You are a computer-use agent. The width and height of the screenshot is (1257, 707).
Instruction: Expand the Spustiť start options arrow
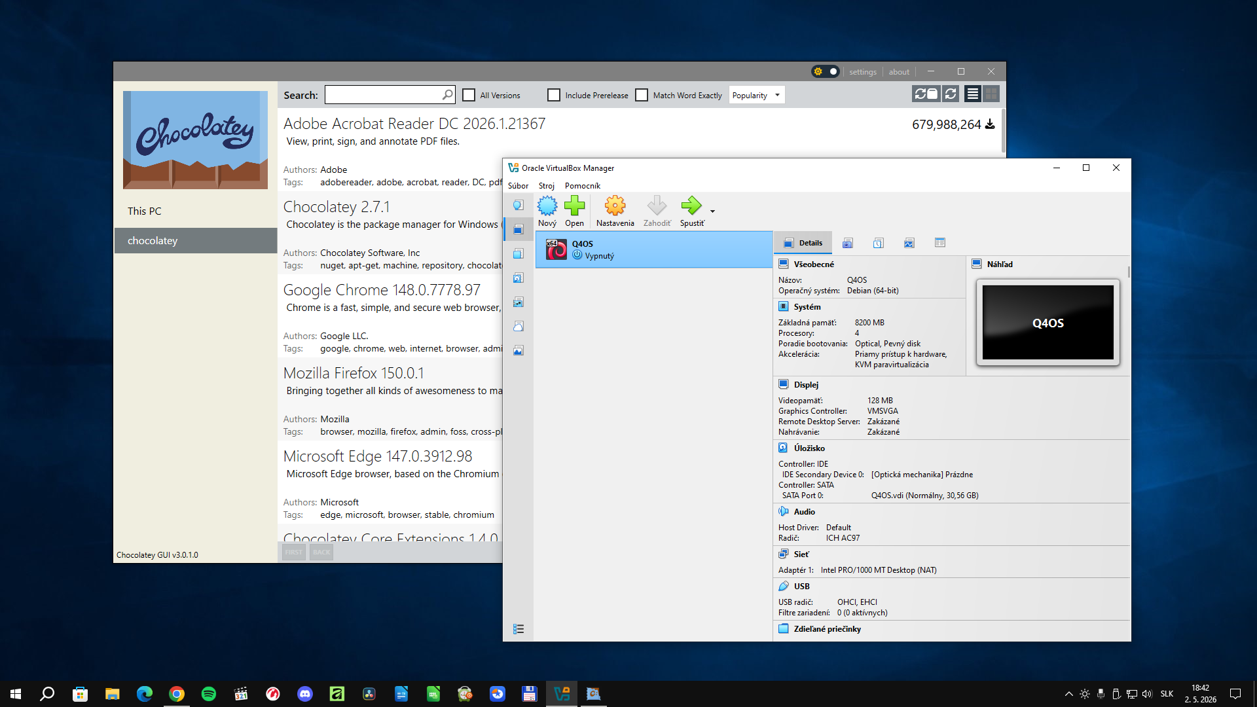click(x=712, y=211)
